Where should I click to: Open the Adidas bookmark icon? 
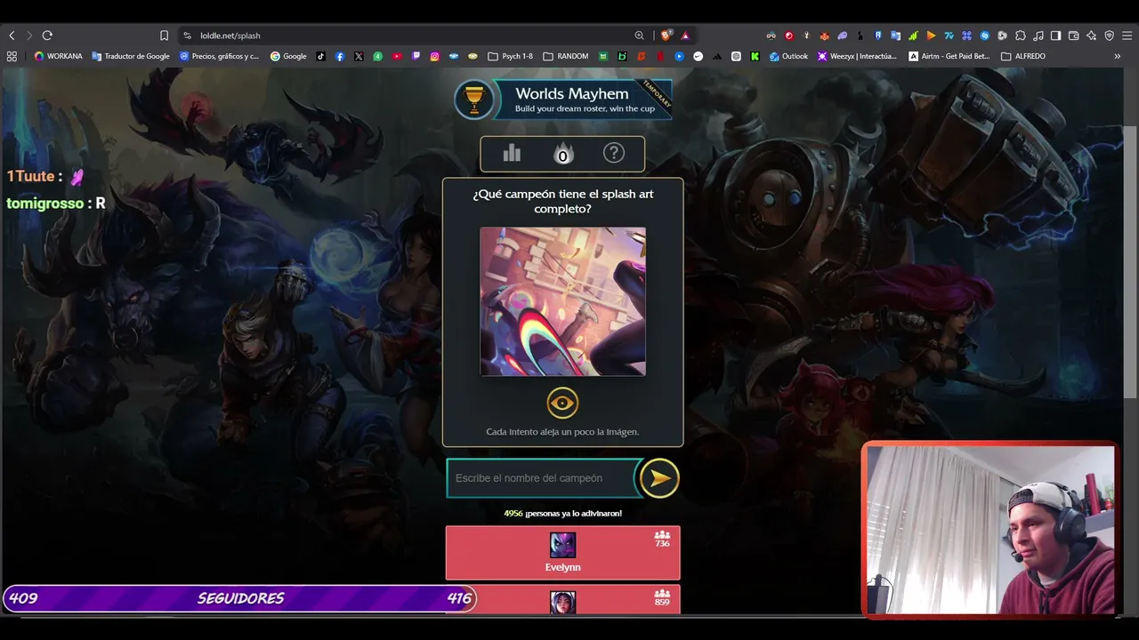coord(717,56)
